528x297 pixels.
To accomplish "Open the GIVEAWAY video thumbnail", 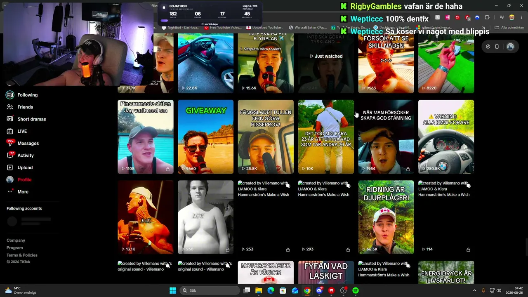I will [205, 137].
